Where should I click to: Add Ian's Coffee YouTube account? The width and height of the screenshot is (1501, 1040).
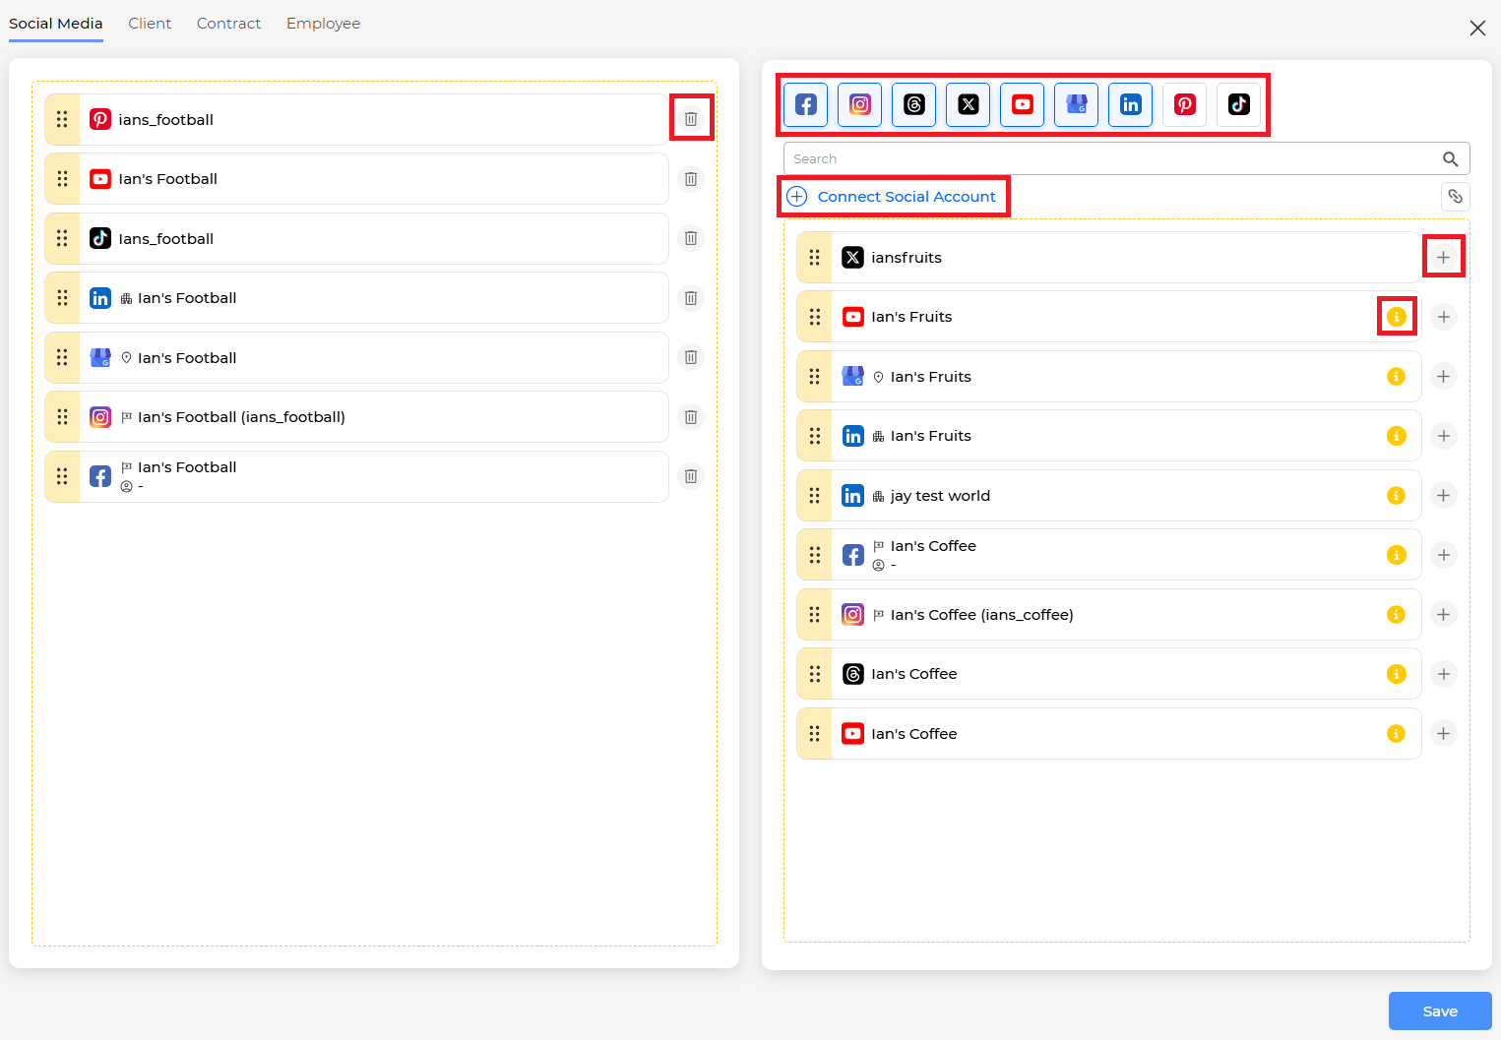pos(1444,734)
